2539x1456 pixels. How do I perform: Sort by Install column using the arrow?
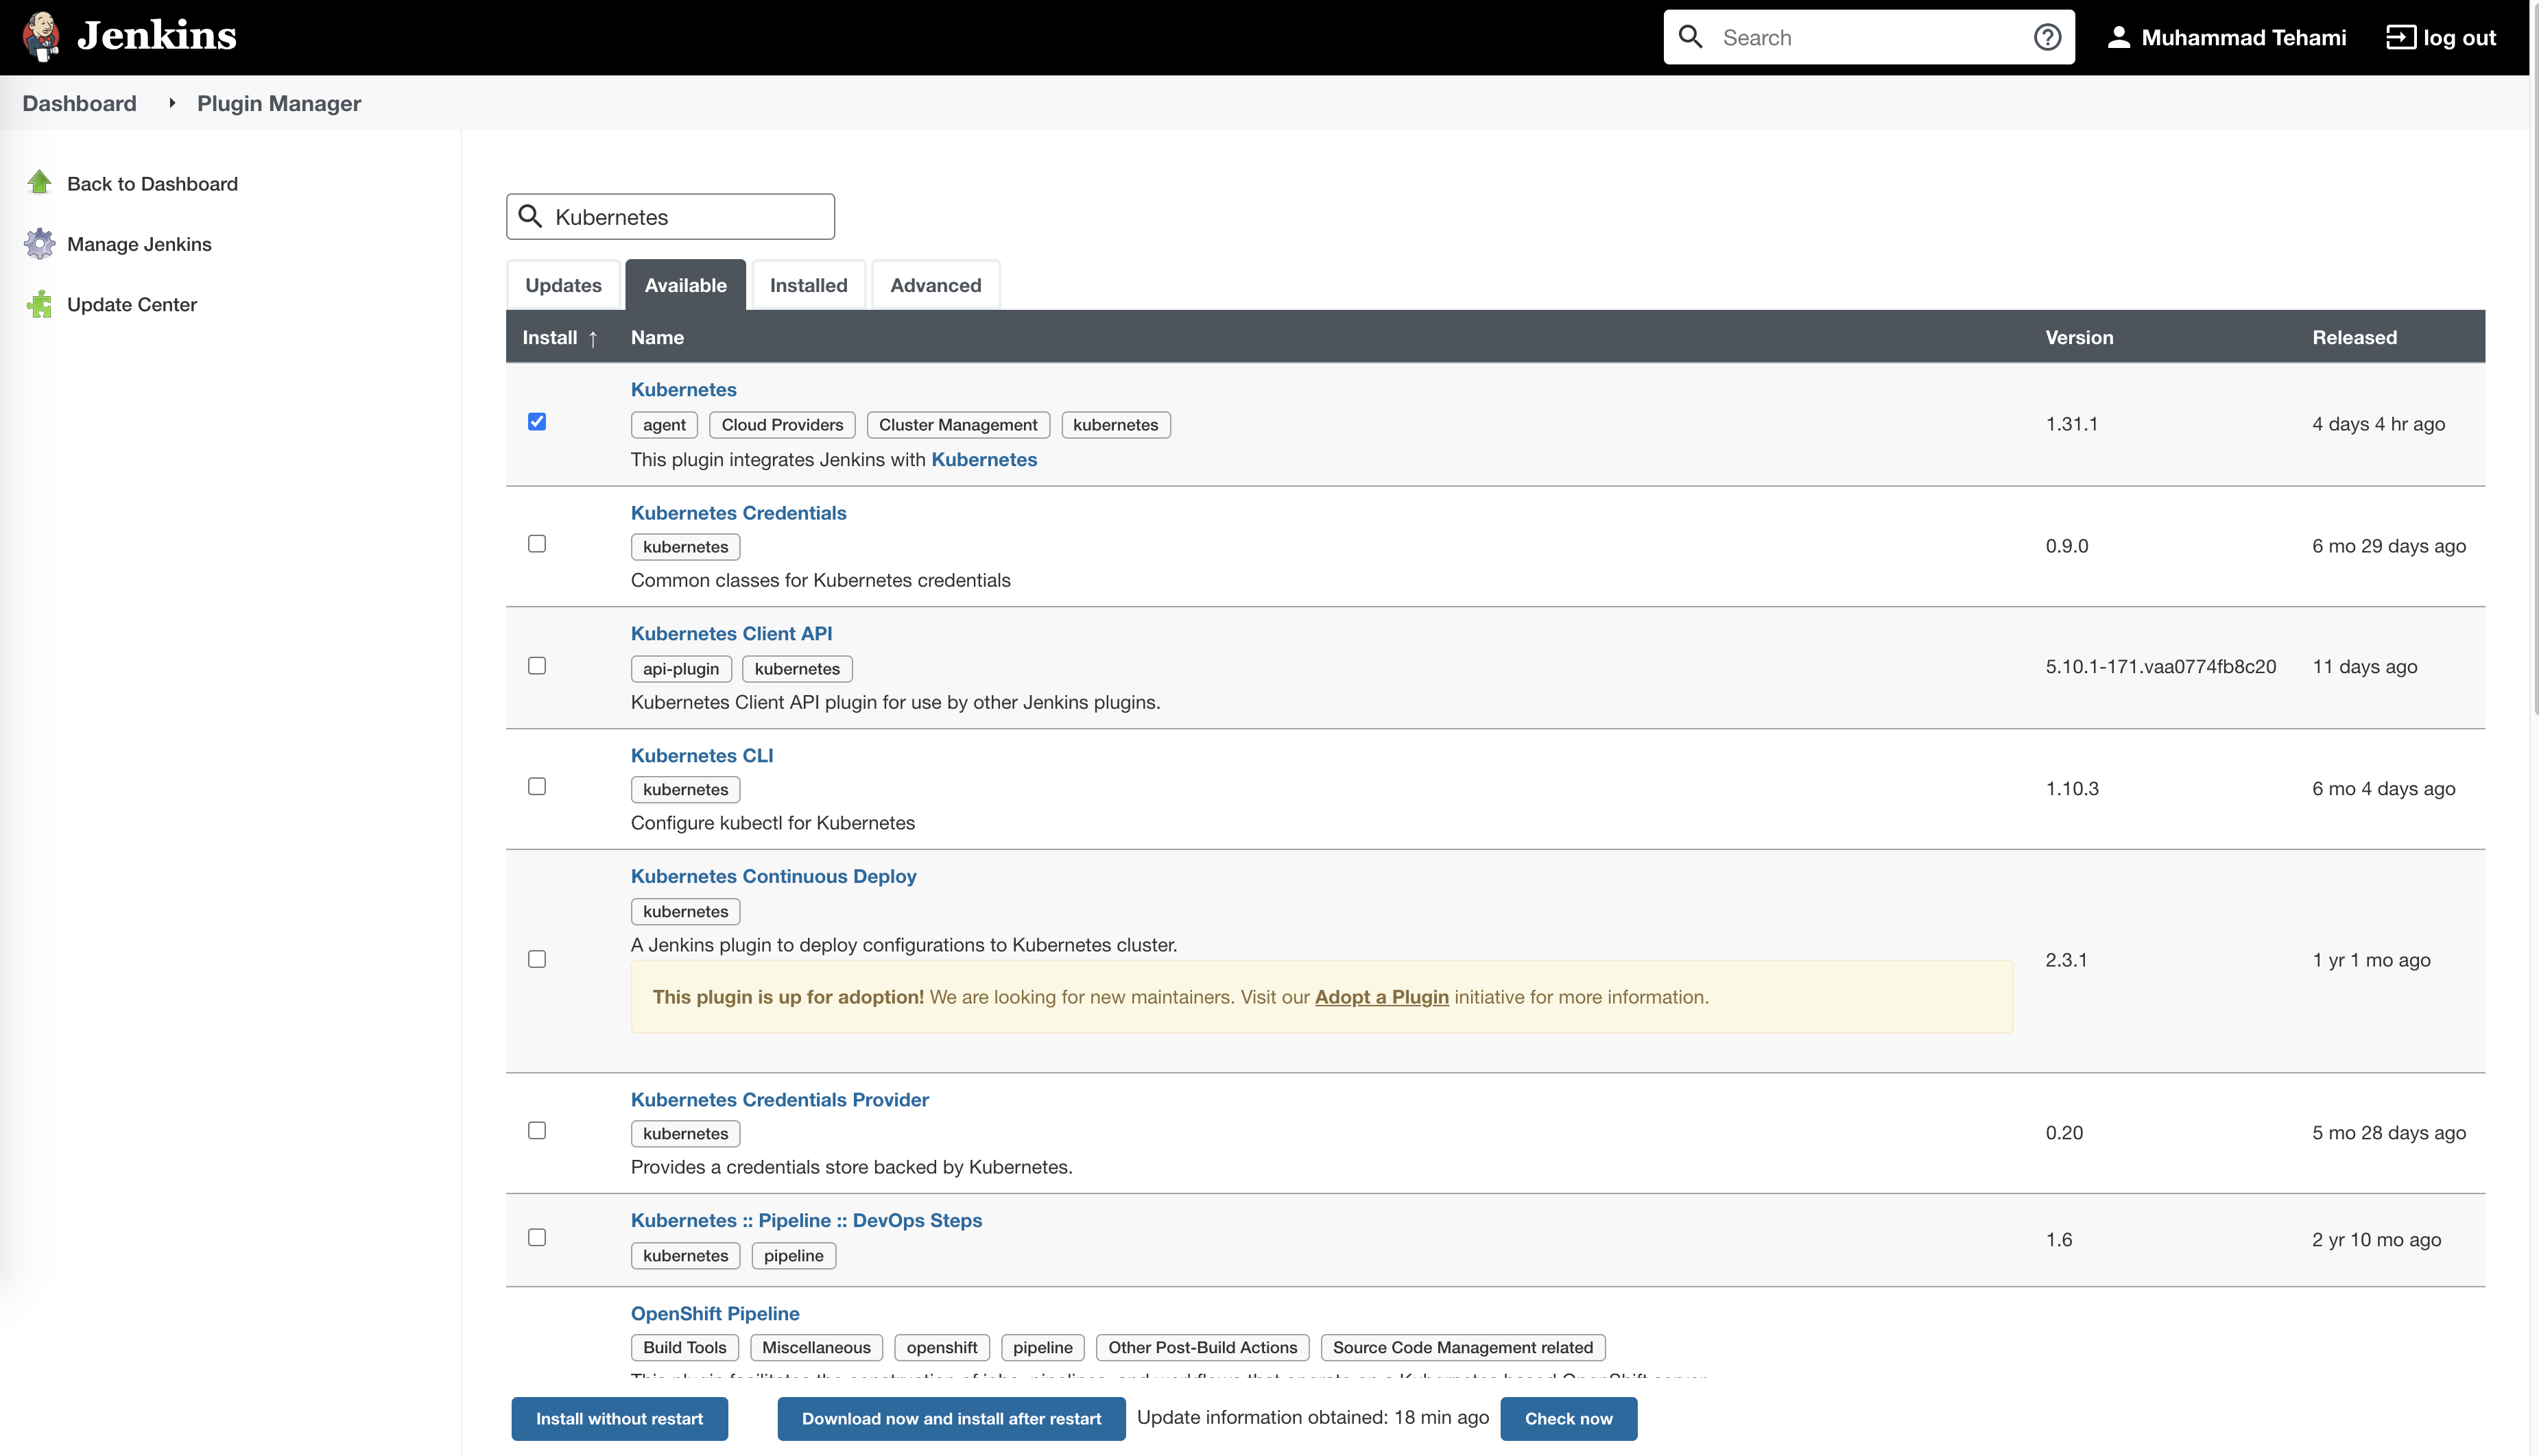pos(593,339)
